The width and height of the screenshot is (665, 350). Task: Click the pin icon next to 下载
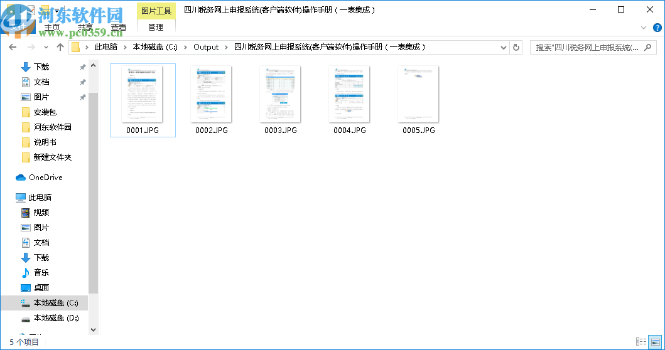pos(83,67)
